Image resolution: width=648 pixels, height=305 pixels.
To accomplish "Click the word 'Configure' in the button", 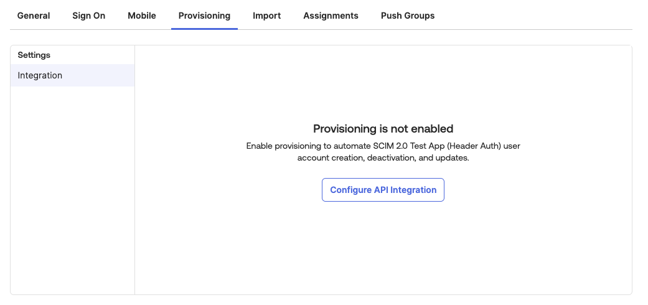I will (x=350, y=190).
